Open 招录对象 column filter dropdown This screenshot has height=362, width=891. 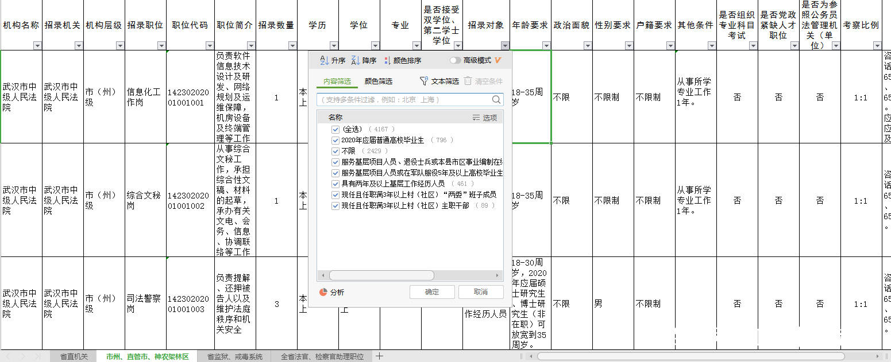(505, 45)
